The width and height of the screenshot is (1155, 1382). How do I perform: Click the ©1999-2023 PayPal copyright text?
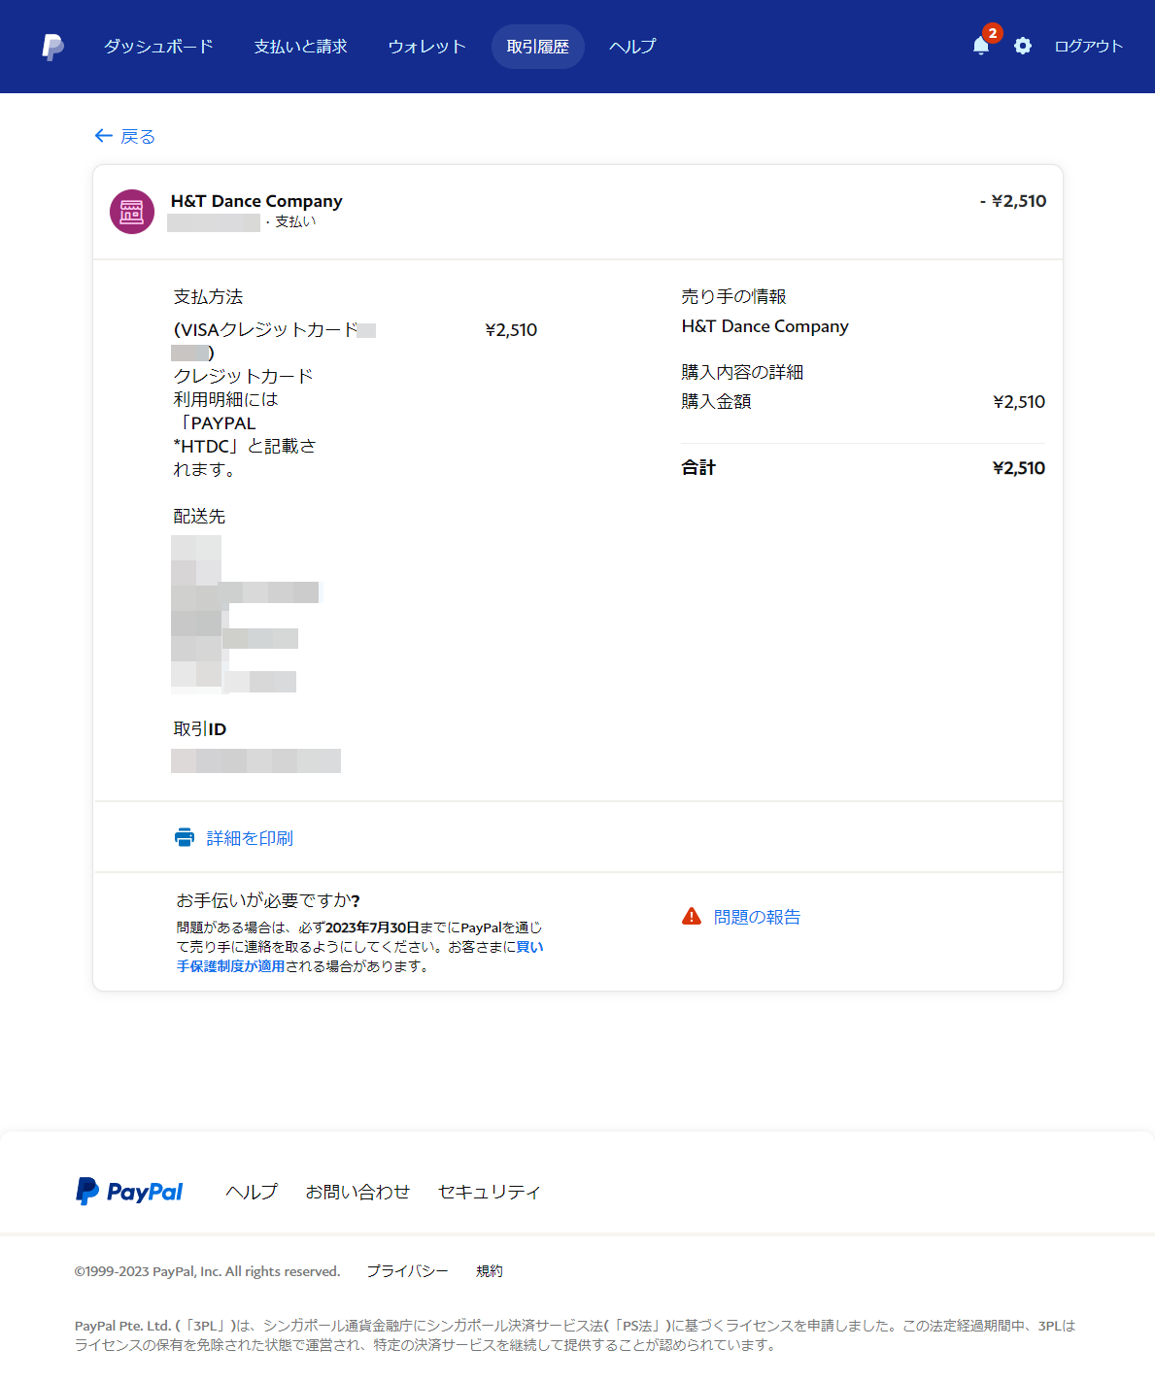(x=208, y=1271)
